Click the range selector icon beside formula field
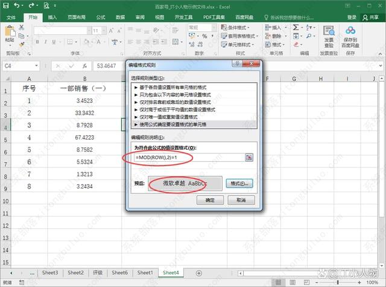The width and height of the screenshot is (386, 287). click(248, 157)
